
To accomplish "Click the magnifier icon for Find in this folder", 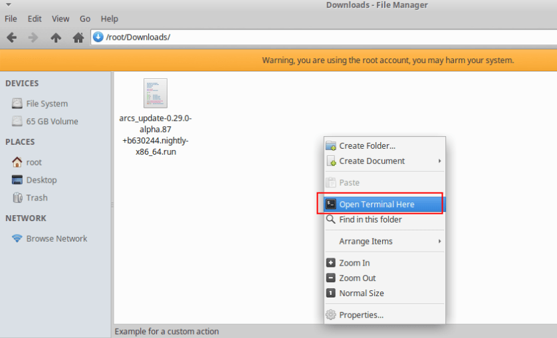I will 331,219.
